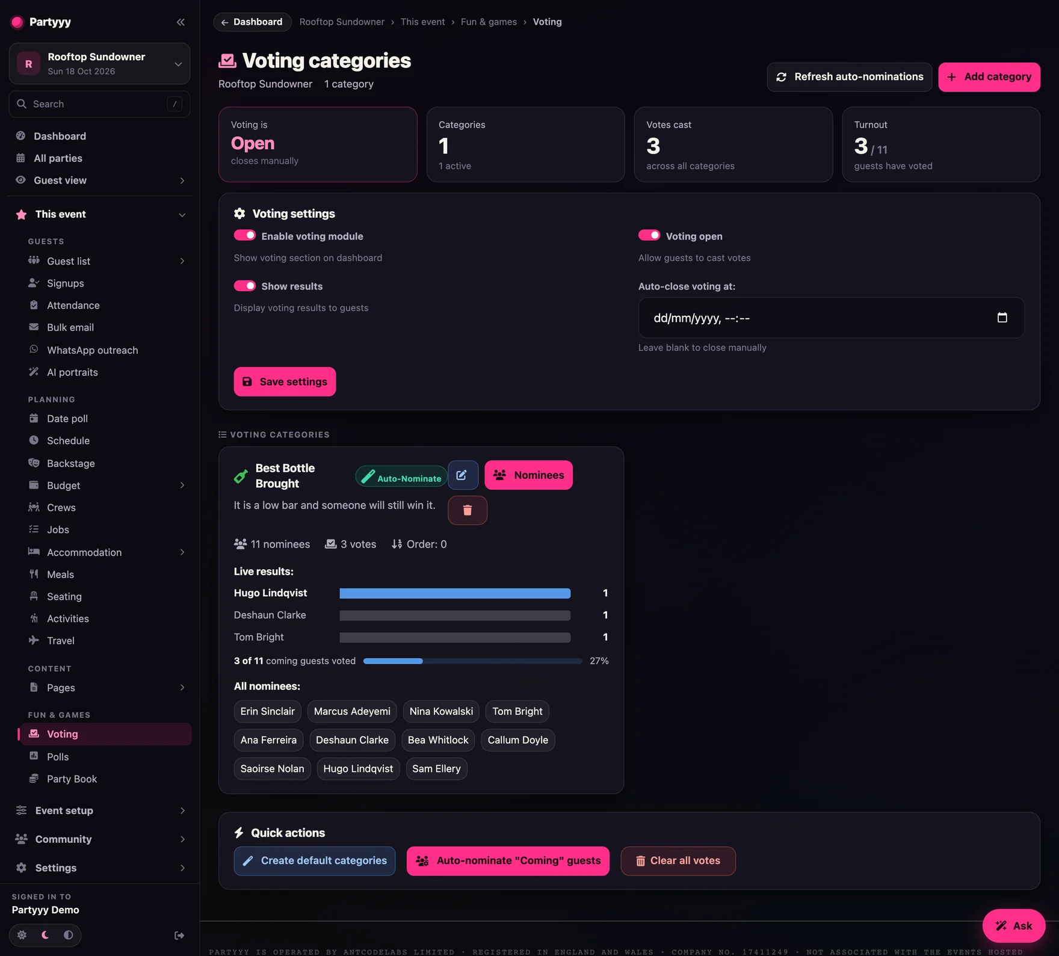Expand the Guest view submenu

click(x=182, y=180)
